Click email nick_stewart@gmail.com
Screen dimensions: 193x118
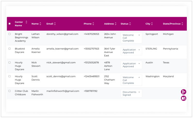point(61,63)
